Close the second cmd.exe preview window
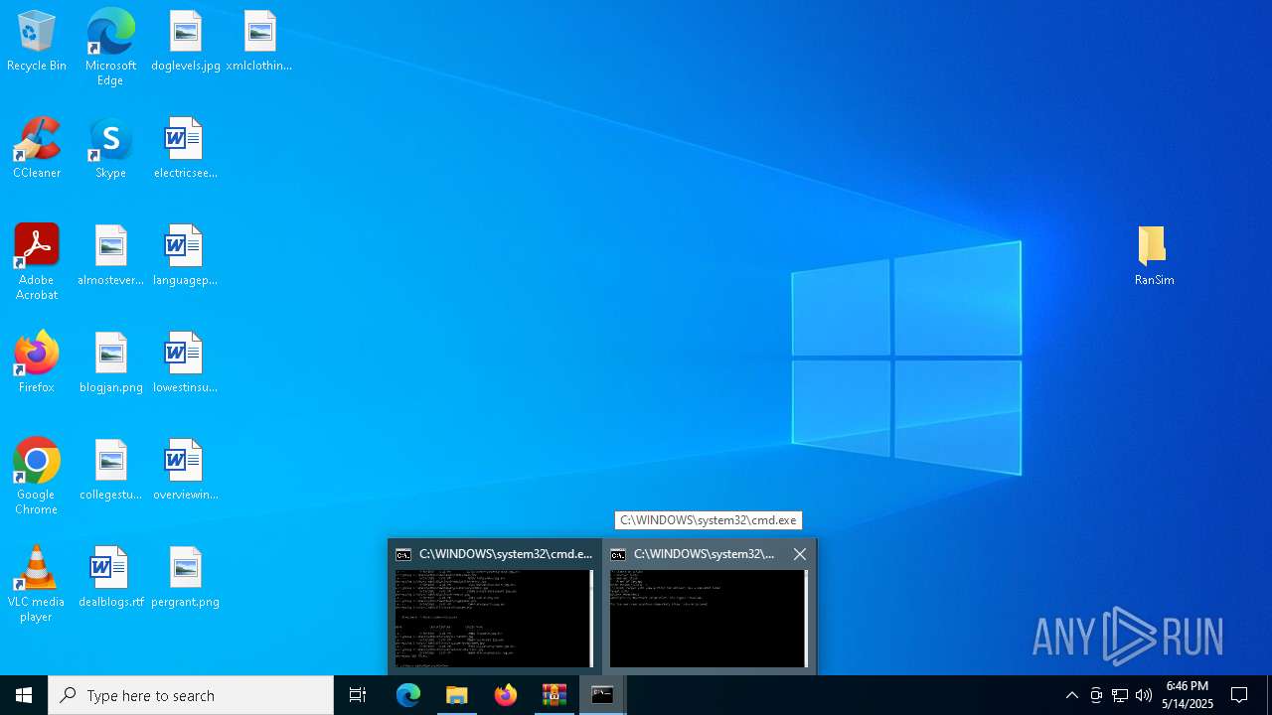Screen dimensions: 1272x715 coord(800,554)
